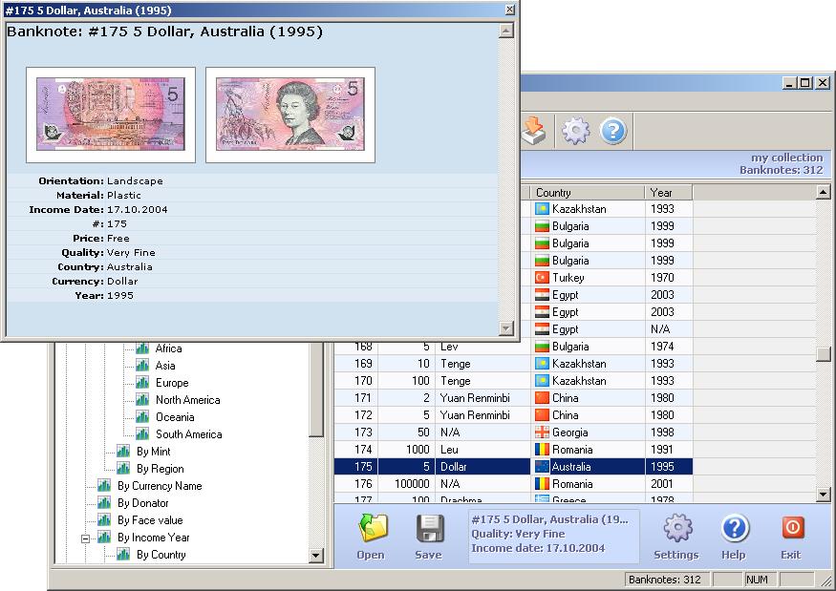This screenshot has width=836, height=591.
Task: Open the banknote front image thumbnail
Action: 111,115
